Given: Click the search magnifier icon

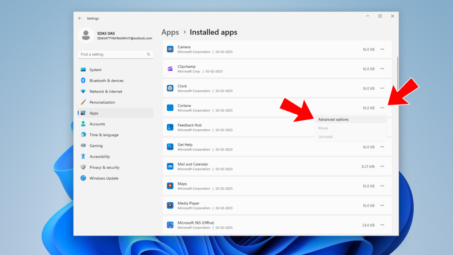Looking at the screenshot, I should tap(149, 54).
